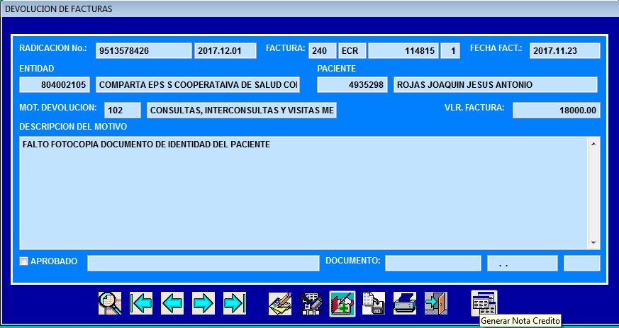Click the empty field next to APROBADO
Viewport: 619px width, 328px height.
(x=203, y=264)
